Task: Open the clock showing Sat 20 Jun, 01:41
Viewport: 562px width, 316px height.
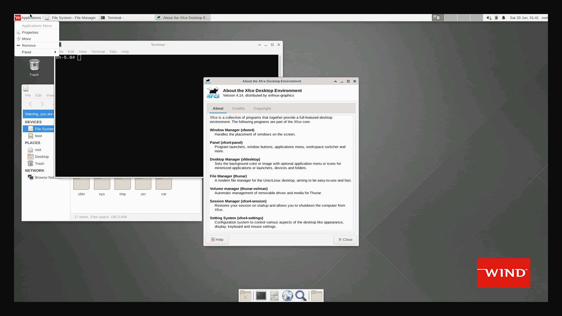Action: (x=524, y=18)
